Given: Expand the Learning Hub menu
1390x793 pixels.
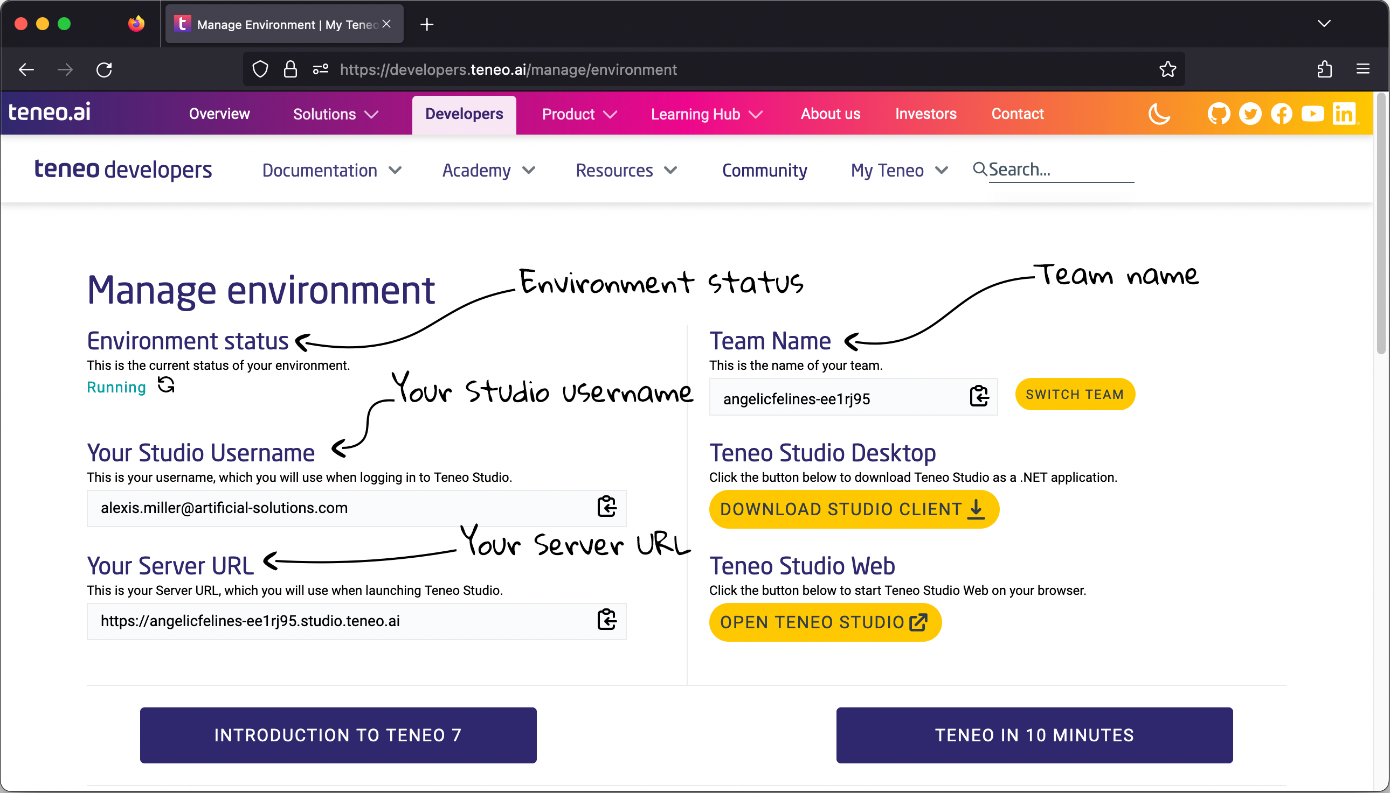Looking at the screenshot, I should pyautogui.click(x=706, y=114).
